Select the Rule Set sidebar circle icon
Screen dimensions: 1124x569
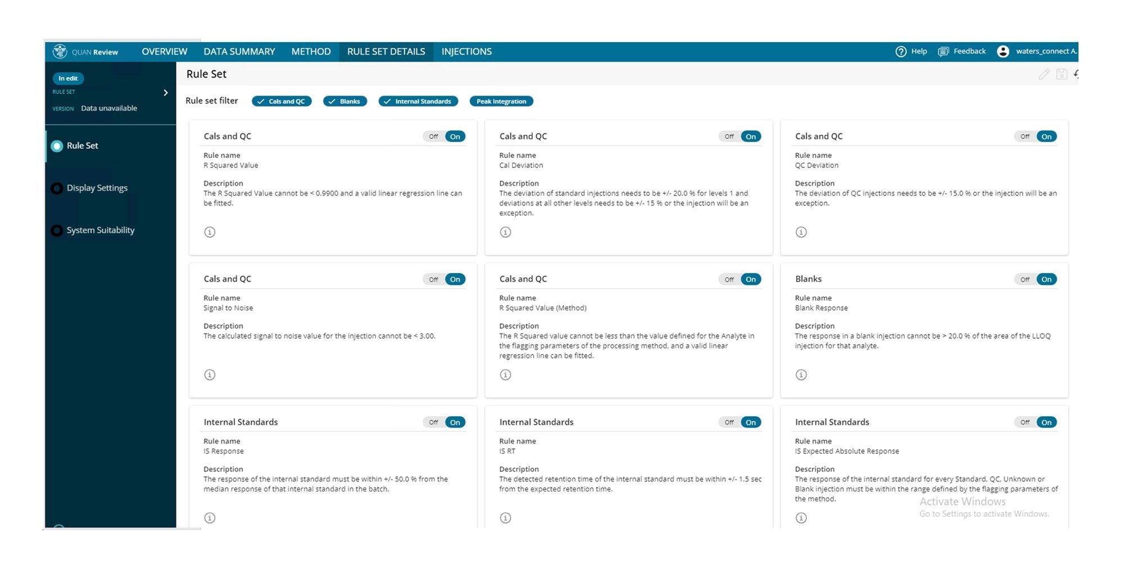pos(57,146)
